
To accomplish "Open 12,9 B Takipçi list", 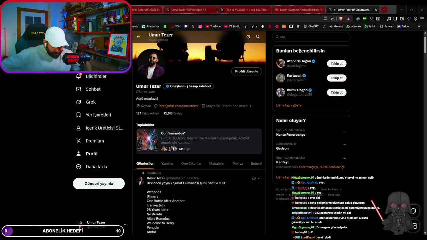I will (173, 113).
